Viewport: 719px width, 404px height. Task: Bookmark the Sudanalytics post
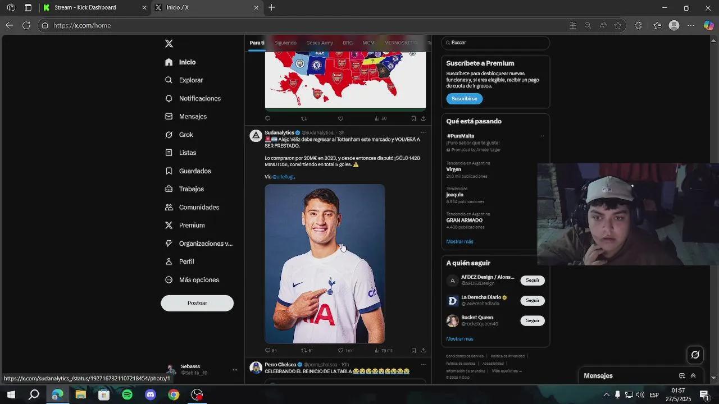[413, 350]
